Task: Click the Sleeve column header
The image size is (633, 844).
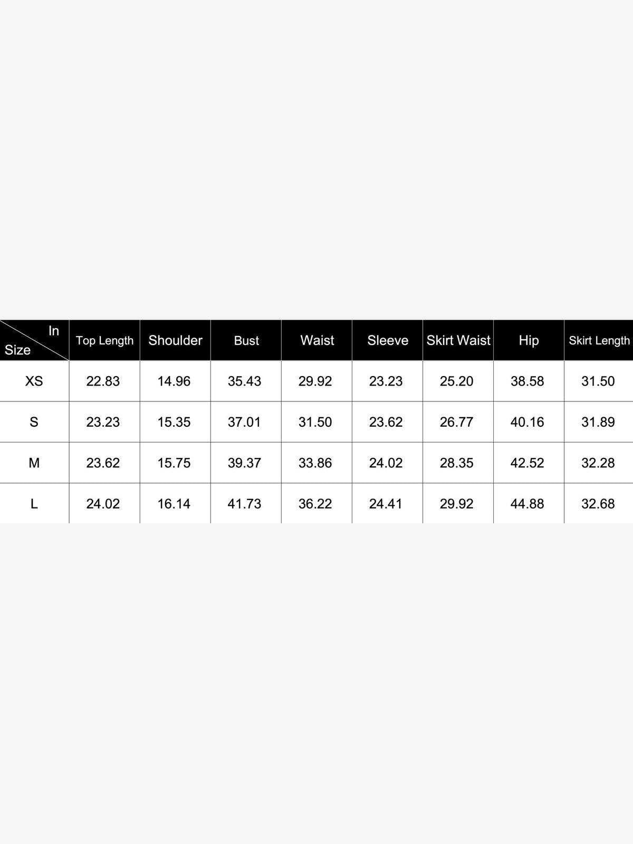Action: pos(387,340)
